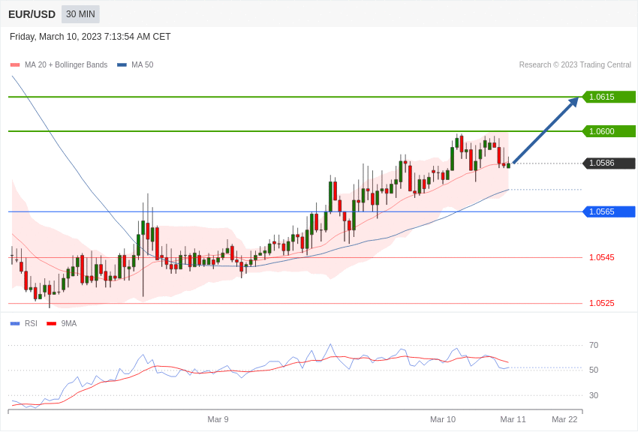Click the RSI legend color swatch
Image resolution: width=638 pixels, height=432 pixels.
(15, 324)
